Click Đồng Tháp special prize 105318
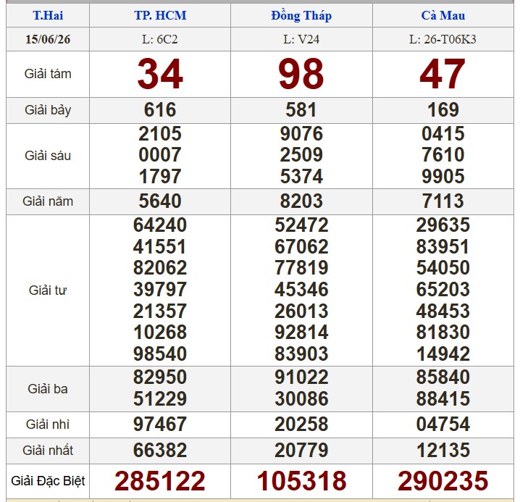Image resolution: width=520 pixels, height=502 pixels. point(301,481)
